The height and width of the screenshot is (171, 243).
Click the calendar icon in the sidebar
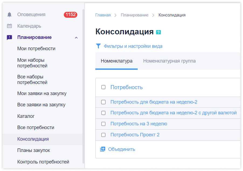(x=9, y=26)
